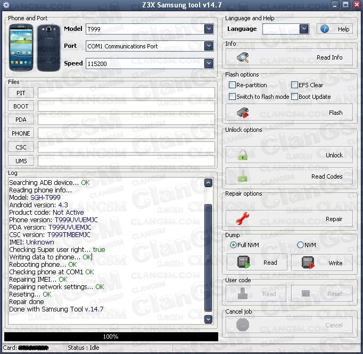
Task: Click the PHONE file button
Action: tap(21, 133)
